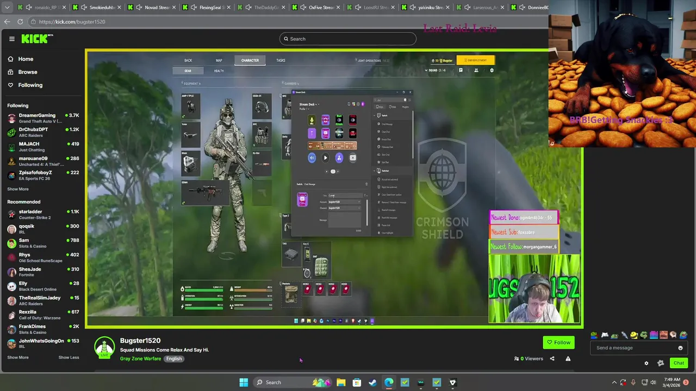
Task: Open File Explorer from the taskbar
Action: click(341, 382)
